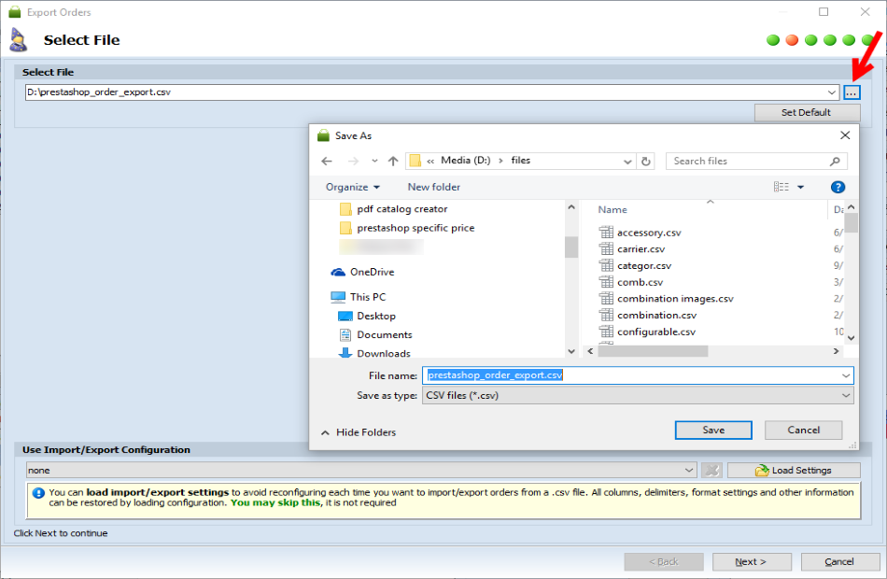Go up one folder level
The width and height of the screenshot is (887, 579).
393,162
